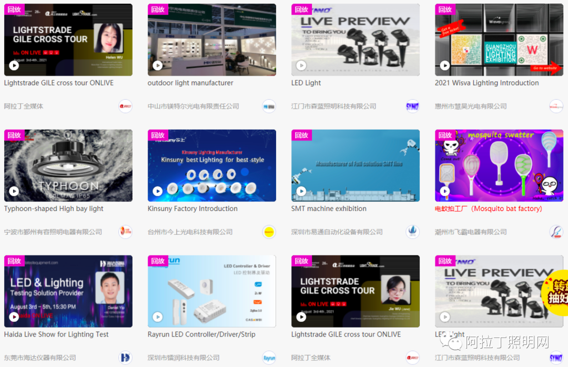Open the Rayrun LED Controller & Driver thumbnail

[x=211, y=291]
